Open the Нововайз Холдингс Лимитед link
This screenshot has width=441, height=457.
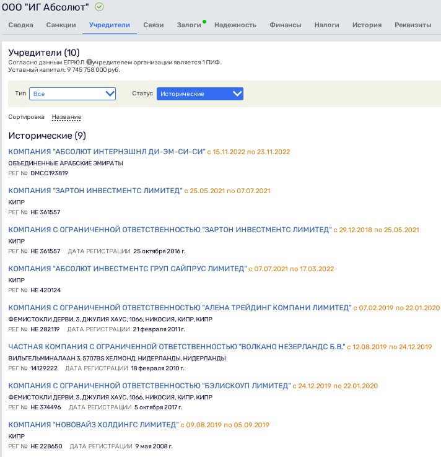pos(94,425)
